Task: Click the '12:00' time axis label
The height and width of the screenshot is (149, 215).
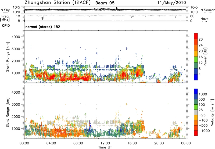Action: tap(105, 143)
